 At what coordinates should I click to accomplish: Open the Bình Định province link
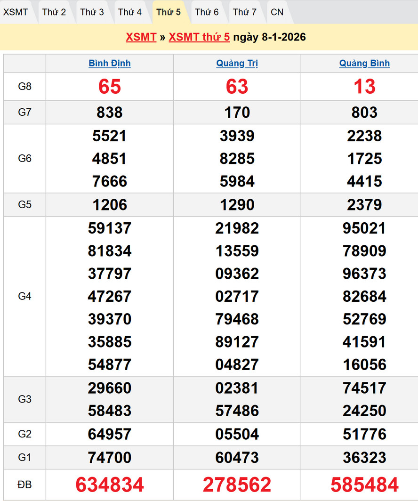point(110,63)
